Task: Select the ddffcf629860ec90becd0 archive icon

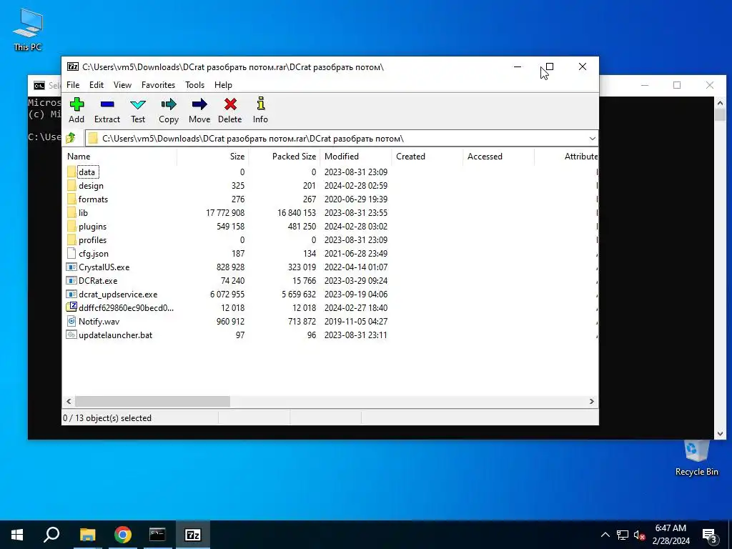Action: [x=71, y=307]
